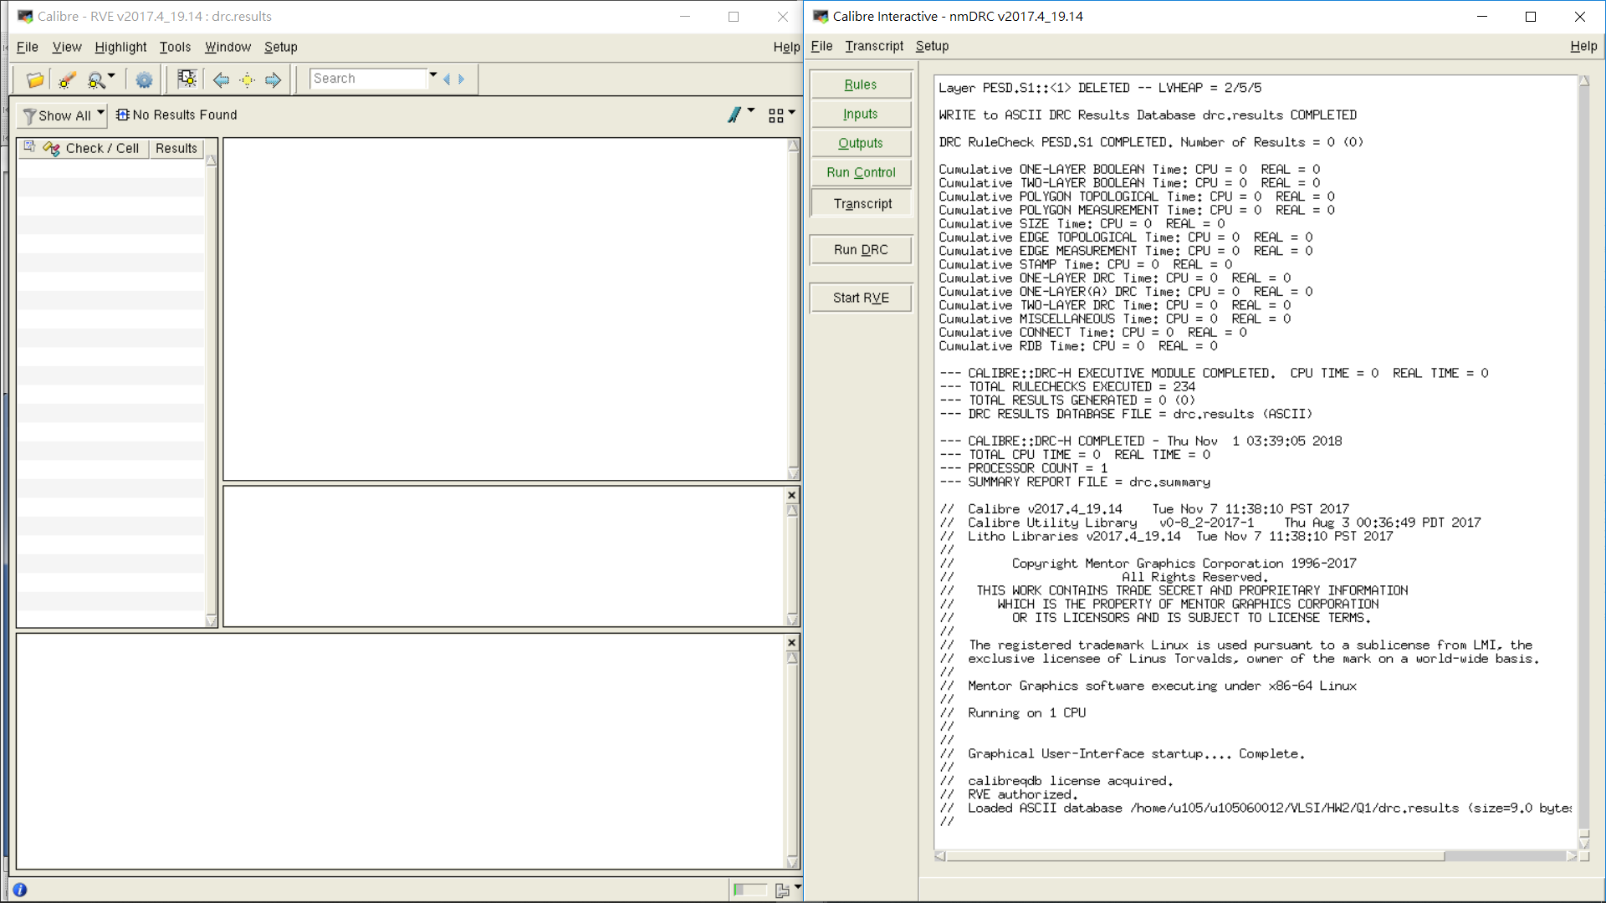The height and width of the screenshot is (903, 1606).
Task: Click the transcript horizontal scrollbar thumb
Action: point(1194,856)
